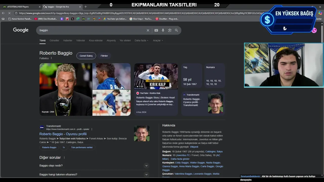Viewport: 324px width, 182px height.
Task: Open Baggio CNN portrait photo
Action: [x=66, y=89]
